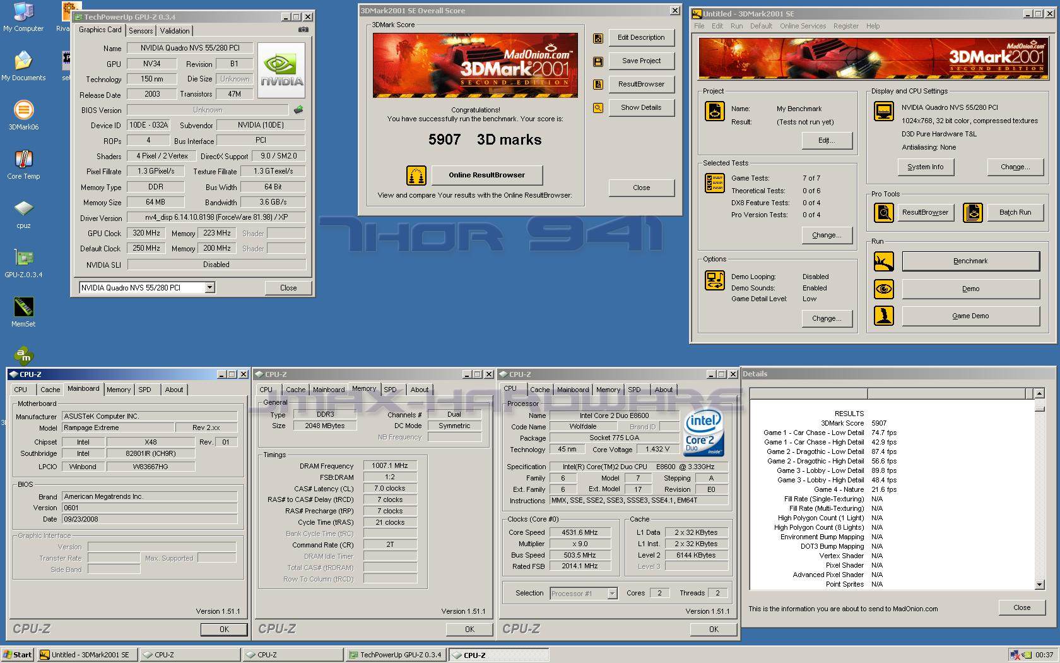Click Core Speed value 4531.6 MHz
The width and height of the screenshot is (1060, 663).
(x=580, y=532)
